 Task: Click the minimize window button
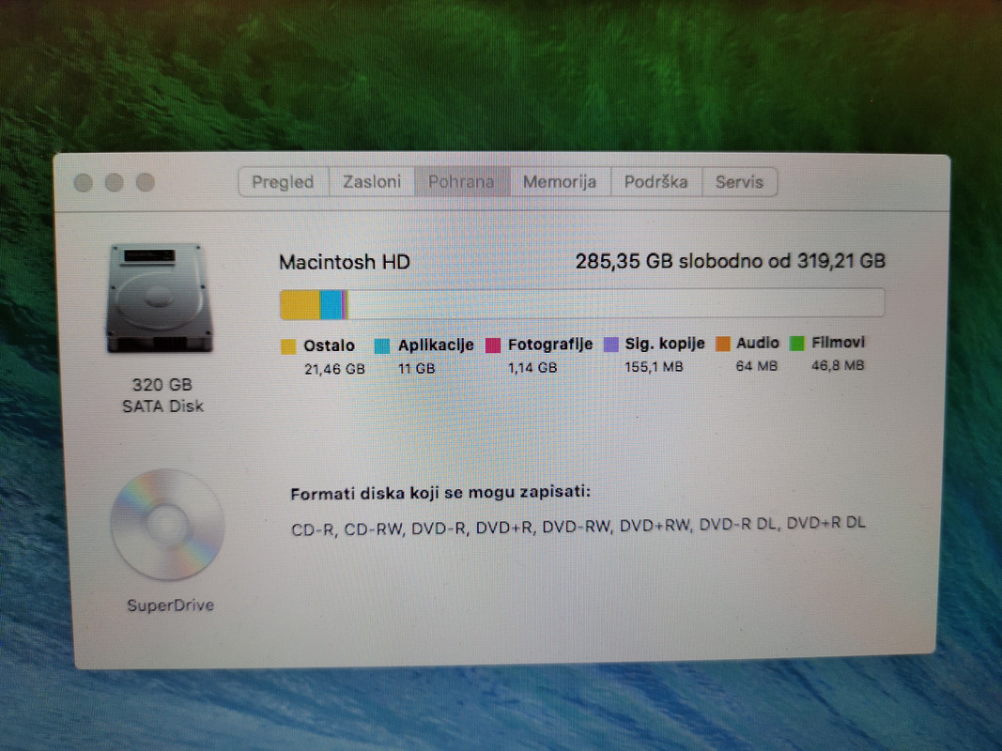[x=115, y=183]
